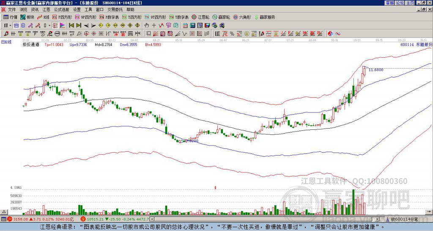Click the black right arrow icon
Viewport: 433px width, 231px height.
click(x=93, y=26)
